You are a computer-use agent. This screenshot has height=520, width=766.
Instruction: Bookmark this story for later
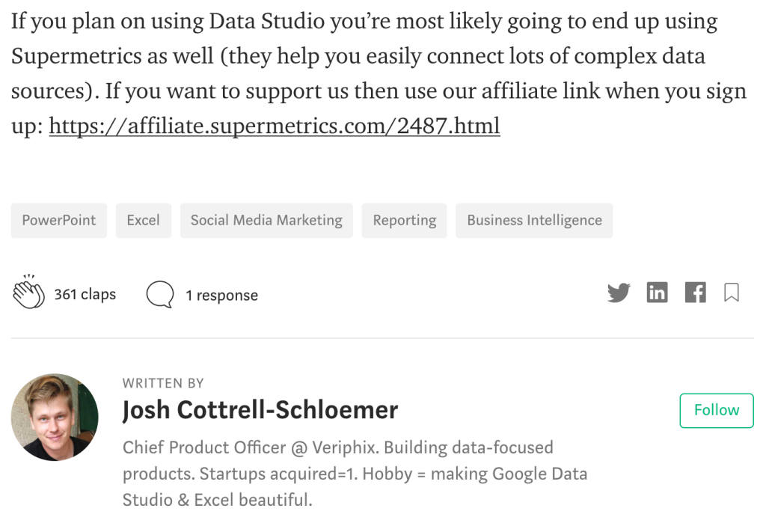pos(732,293)
